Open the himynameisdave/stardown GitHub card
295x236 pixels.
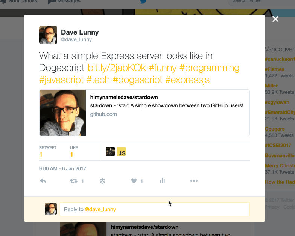coord(144,113)
